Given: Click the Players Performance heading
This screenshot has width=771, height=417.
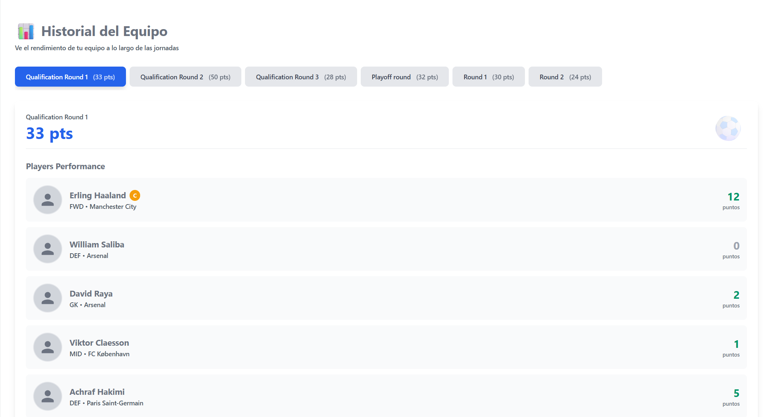Looking at the screenshot, I should (66, 166).
